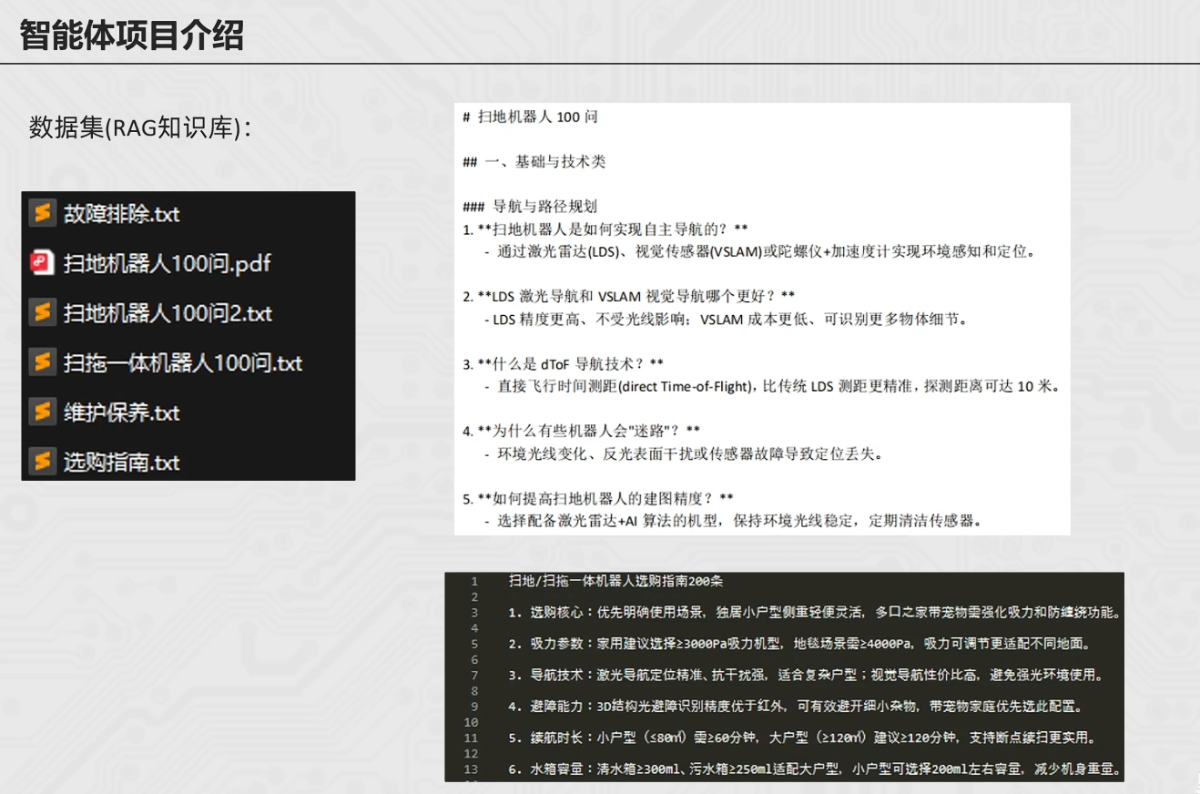Image resolution: width=1200 pixels, height=794 pixels.
Task: Click the answer mentioning 激光雷达(LDS)、视觉传感器
Action: pos(760,251)
